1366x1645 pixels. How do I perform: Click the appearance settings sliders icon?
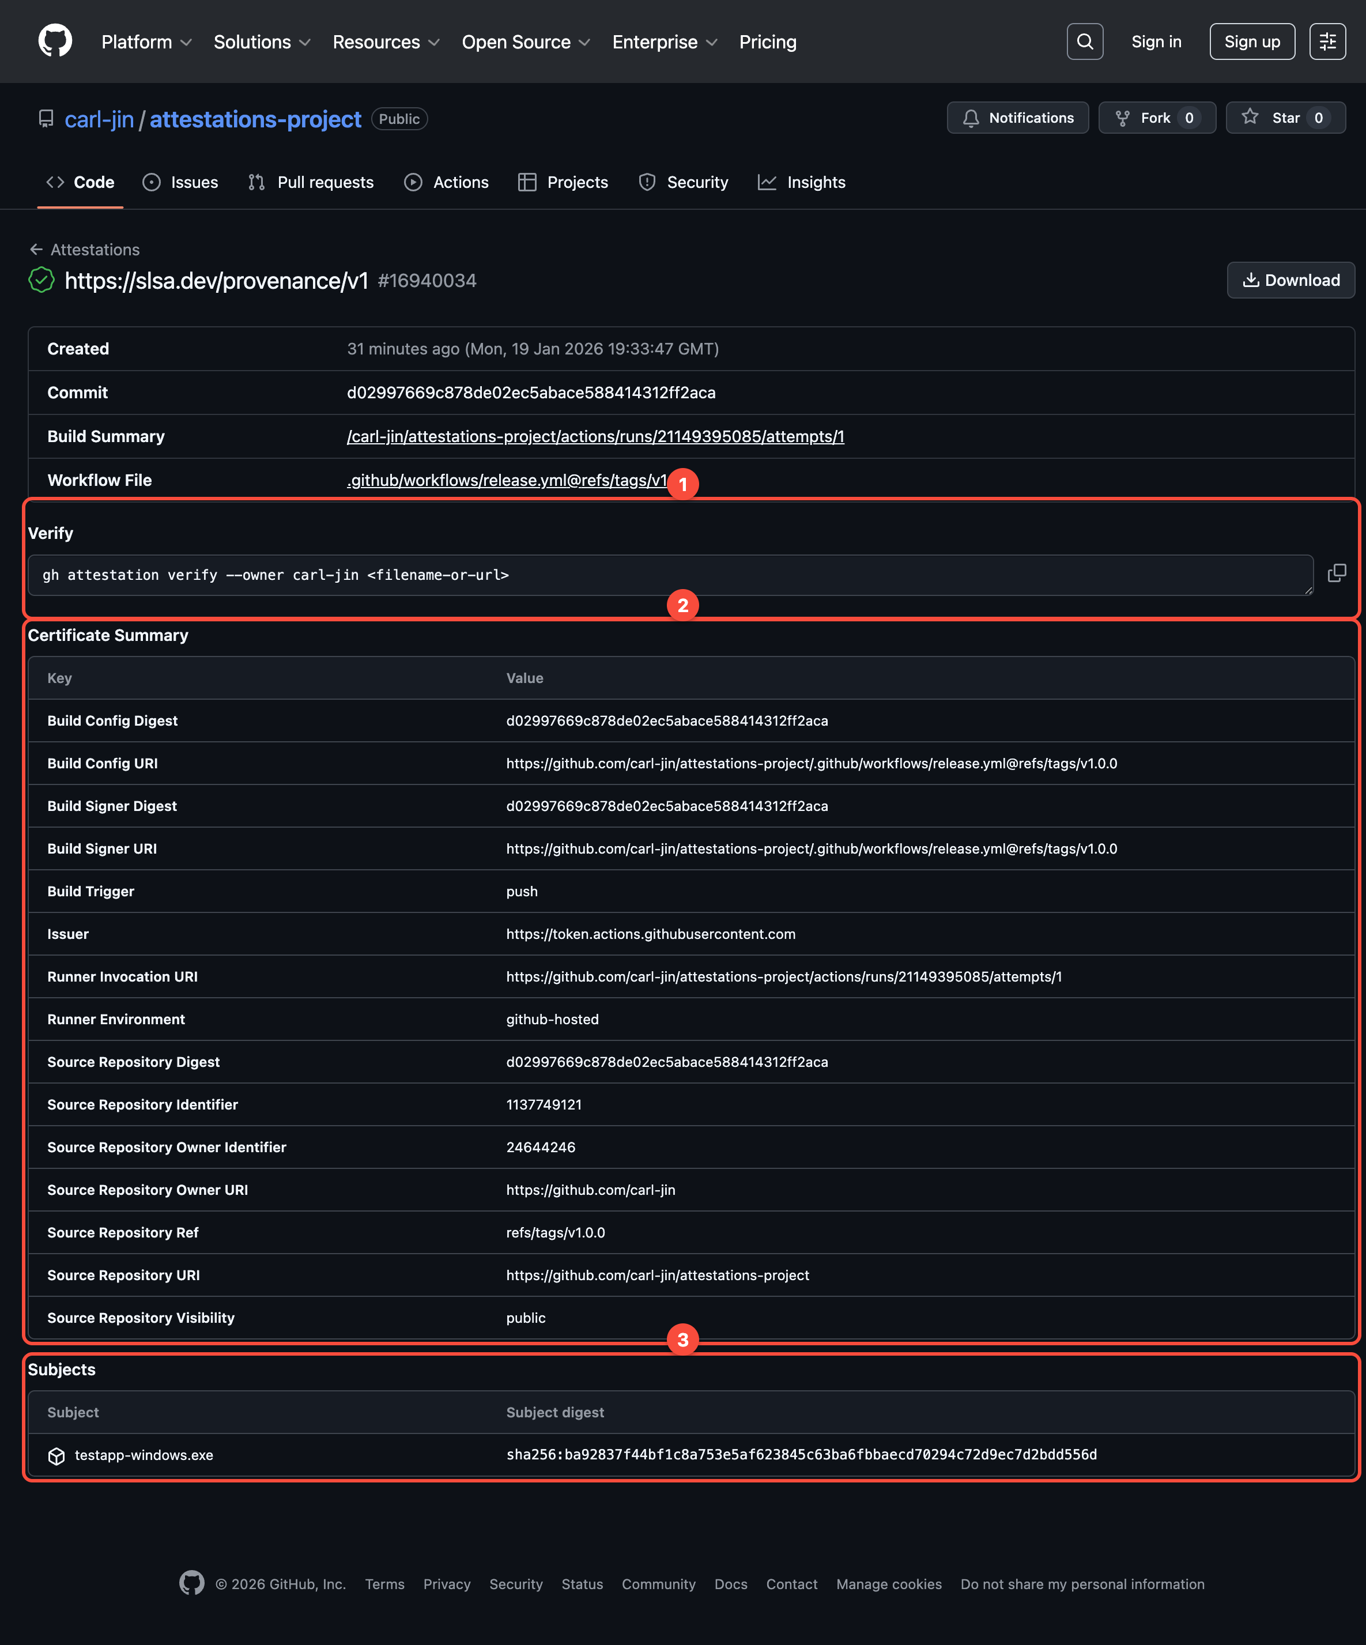(x=1327, y=41)
